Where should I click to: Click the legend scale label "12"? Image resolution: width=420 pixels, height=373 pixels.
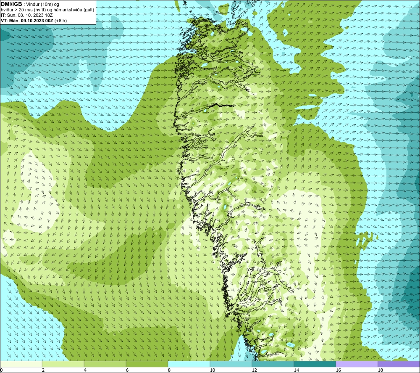click(x=254, y=370)
